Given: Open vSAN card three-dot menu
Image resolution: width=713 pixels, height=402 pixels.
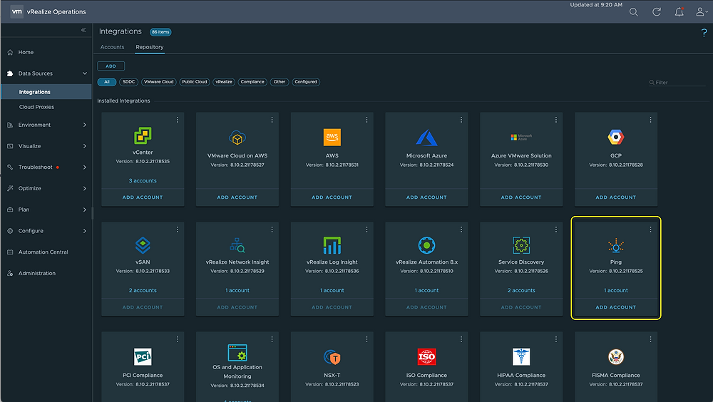Looking at the screenshot, I should [178, 230].
